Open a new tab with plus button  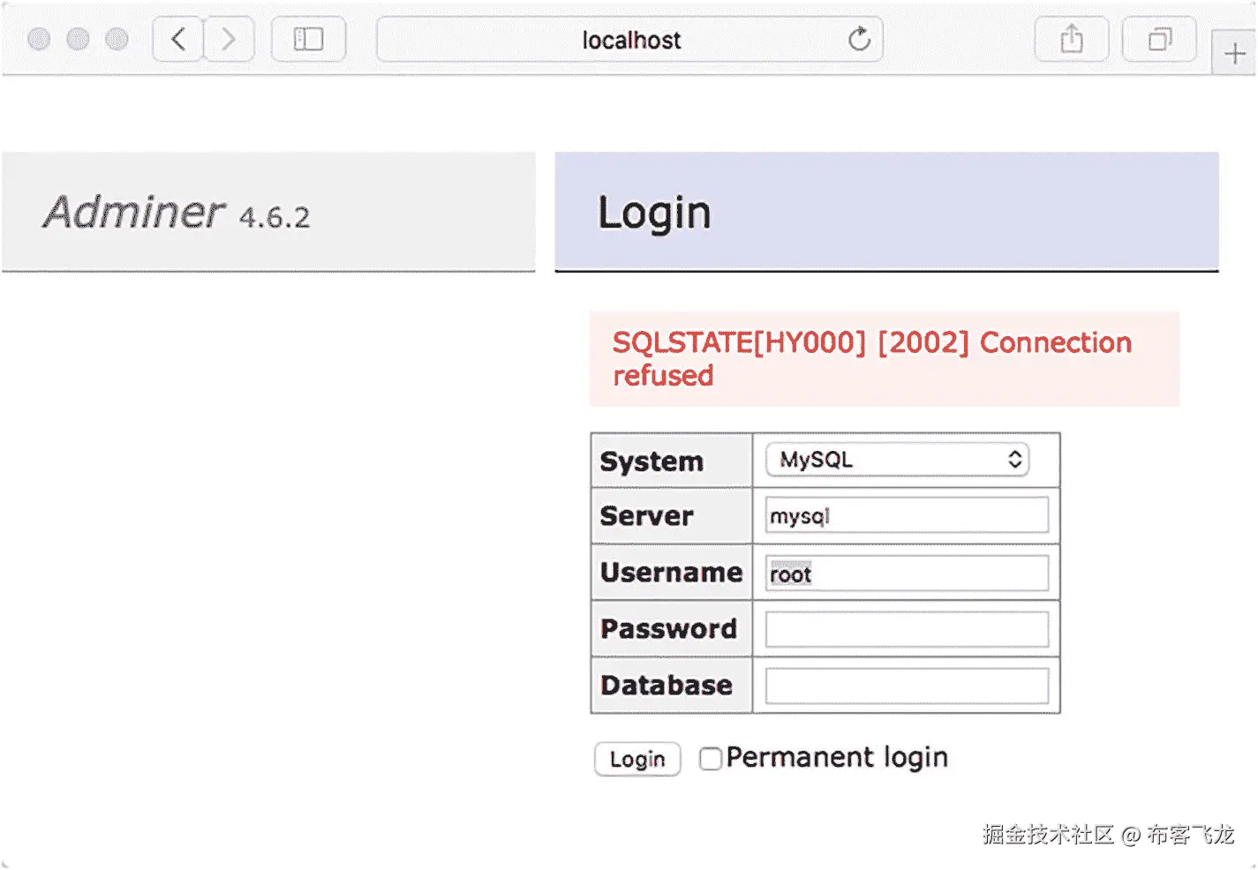pyautogui.click(x=1234, y=54)
